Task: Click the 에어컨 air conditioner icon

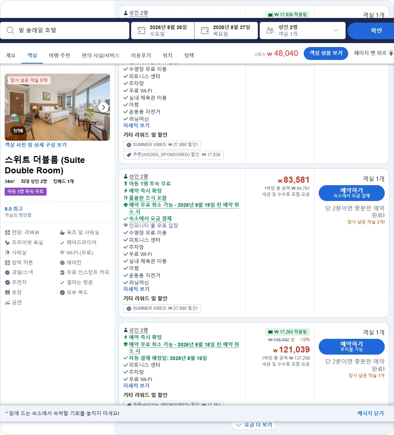Action: coord(62,263)
